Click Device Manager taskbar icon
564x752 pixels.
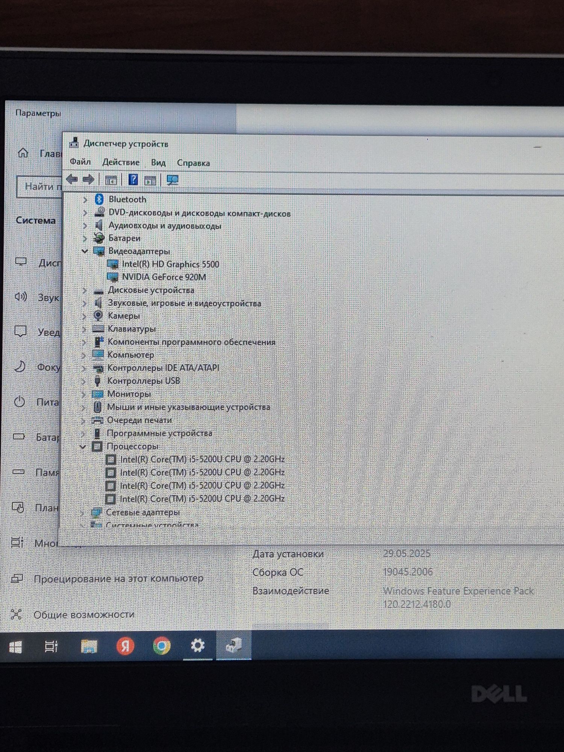point(233,645)
